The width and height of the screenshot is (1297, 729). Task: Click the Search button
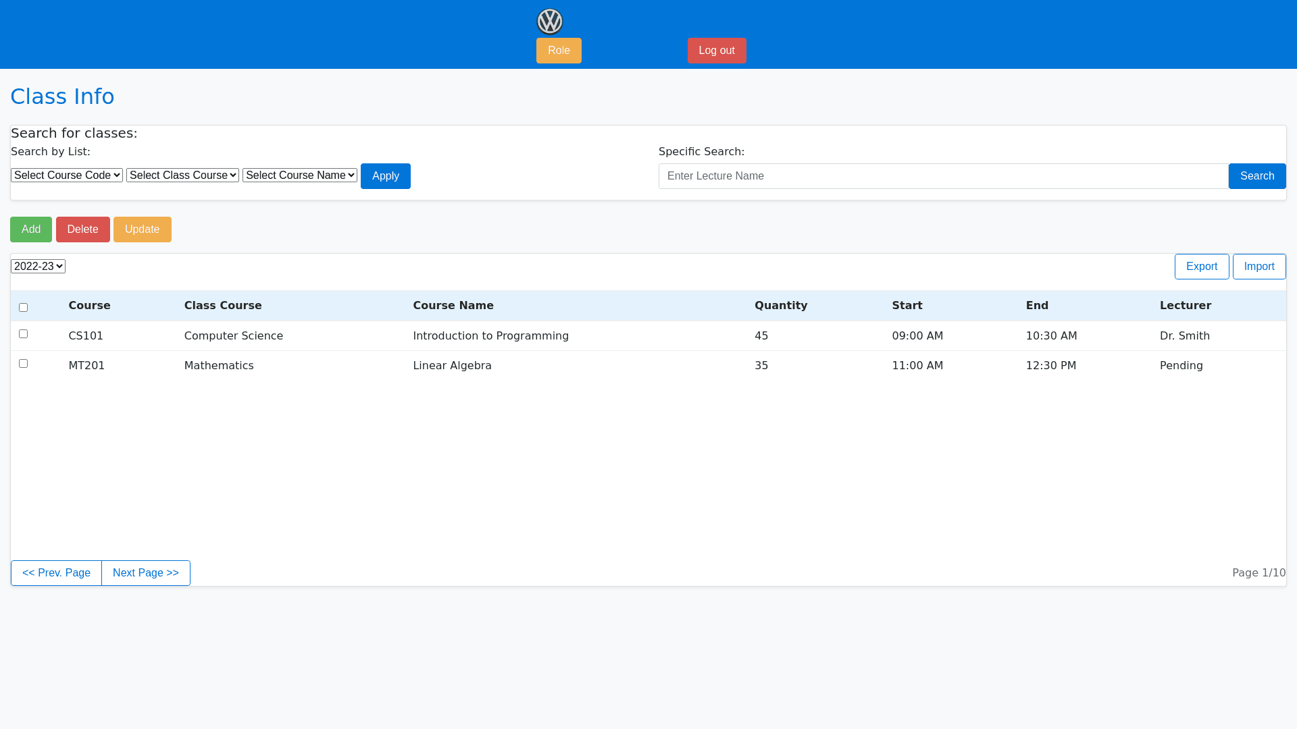1257,175
